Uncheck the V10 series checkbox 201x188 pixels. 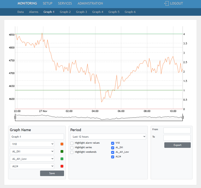[113, 143]
